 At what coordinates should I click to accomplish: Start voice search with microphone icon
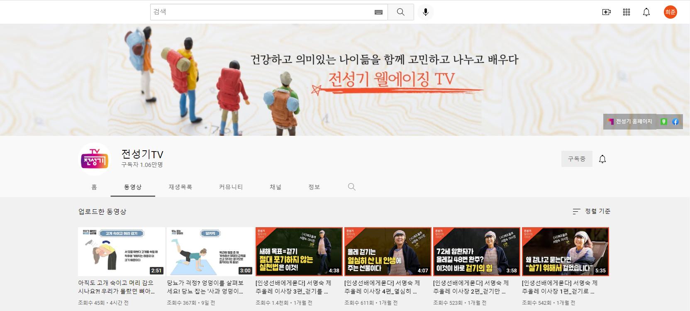425,12
